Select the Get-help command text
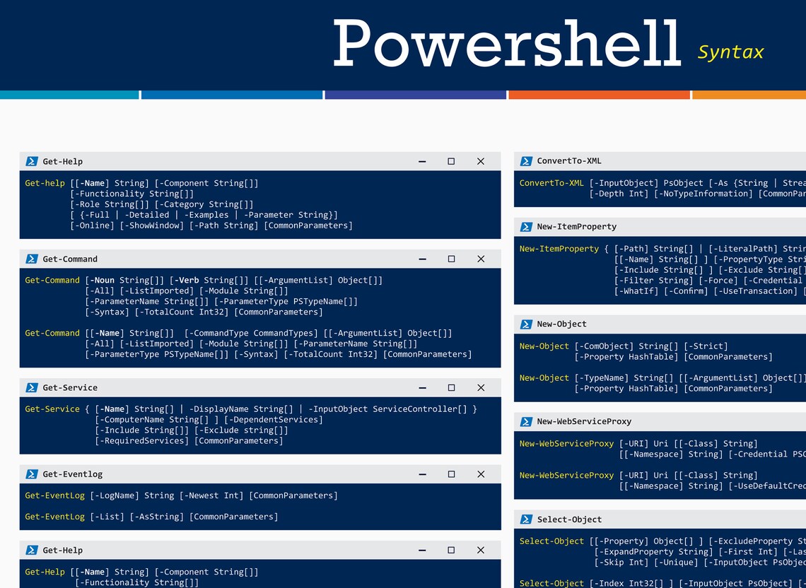The image size is (806, 588). (x=44, y=182)
